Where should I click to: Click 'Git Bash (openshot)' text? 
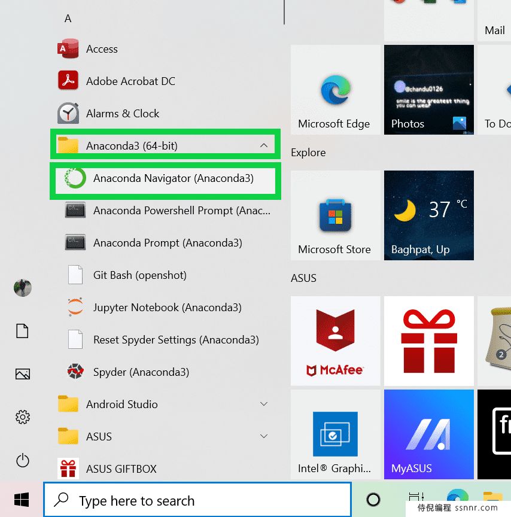[140, 275]
